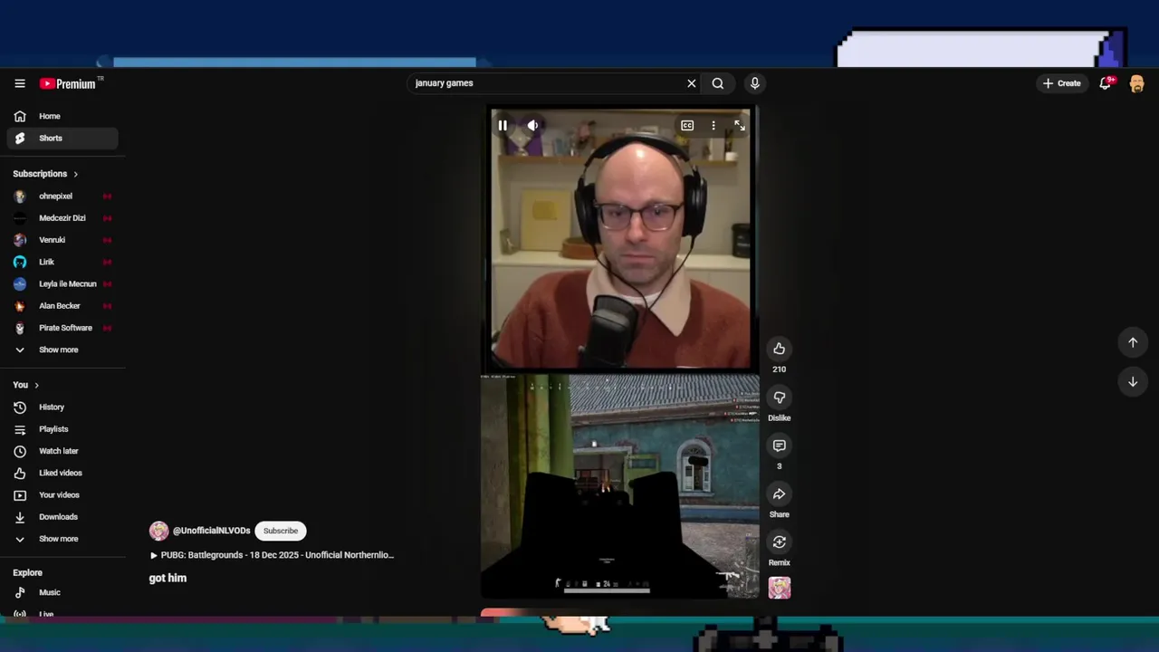Image resolution: width=1159 pixels, height=652 pixels.
Task: Click the YouTube Premium logo
Action: click(x=68, y=83)
